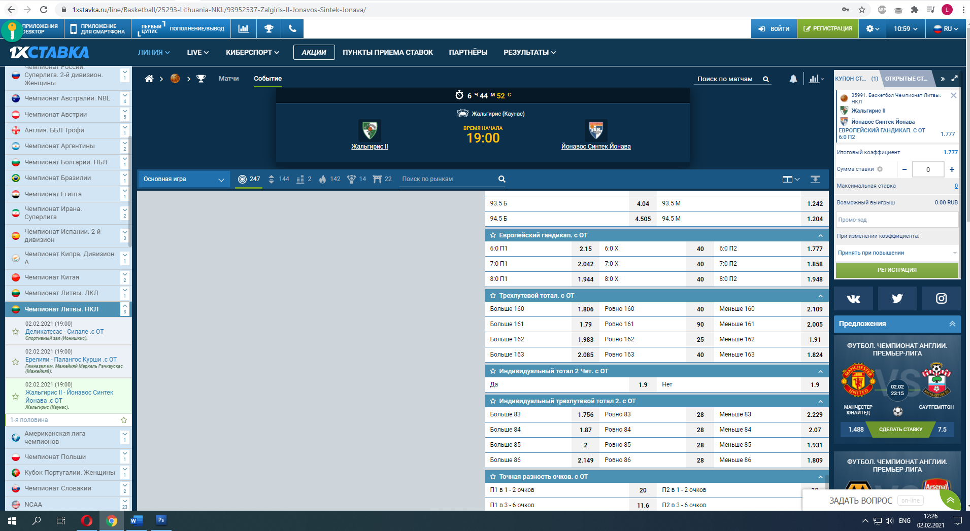Collapse the Трехпутевой тотал section
Image resolution: width=970 pixels, height=531 pixels.
tap(820, 296)
